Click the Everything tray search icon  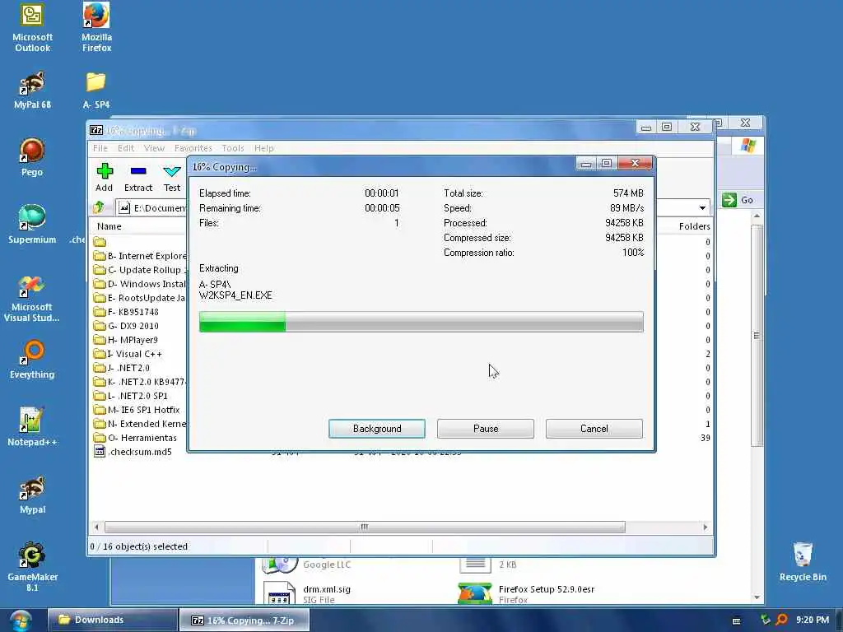pos(781,620)
